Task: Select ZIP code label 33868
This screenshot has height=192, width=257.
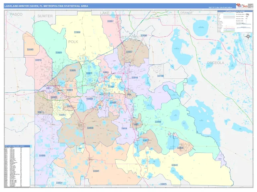Action: pos(77,32)
